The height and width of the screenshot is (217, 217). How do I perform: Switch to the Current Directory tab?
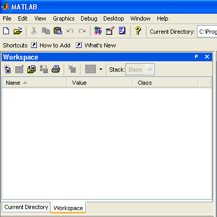pos(26,207)
